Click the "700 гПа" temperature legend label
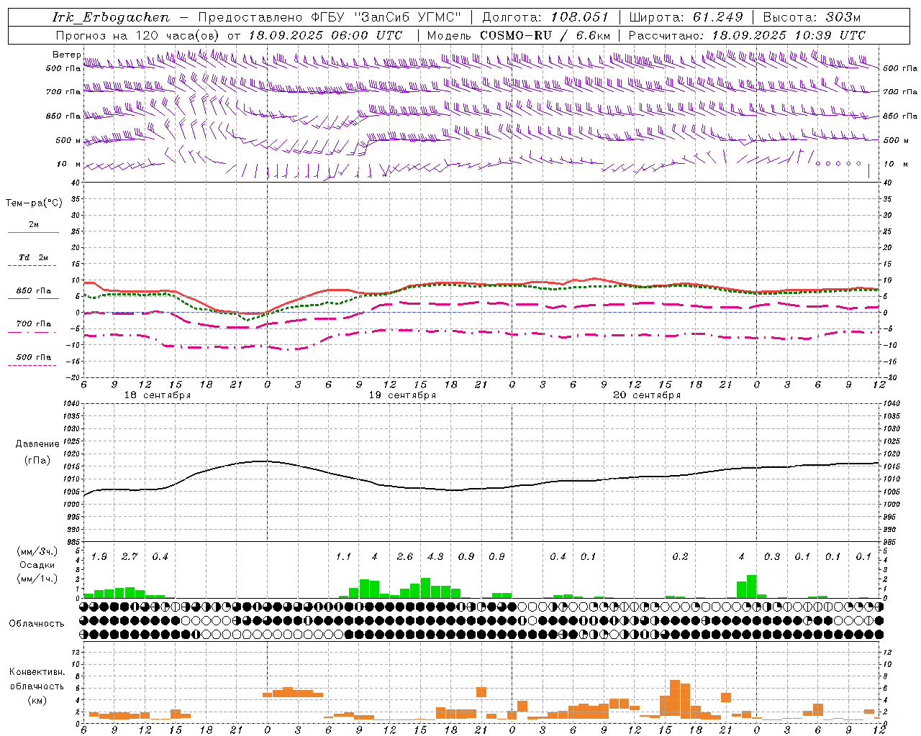Viewport: 921px width, 736px height. click(34, 323)
